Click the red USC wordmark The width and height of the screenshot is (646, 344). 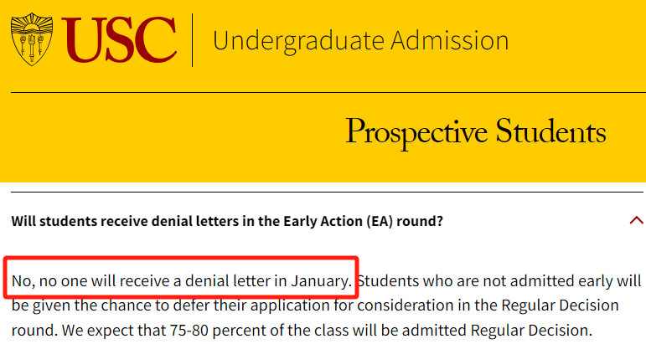(x=119, y=40)
